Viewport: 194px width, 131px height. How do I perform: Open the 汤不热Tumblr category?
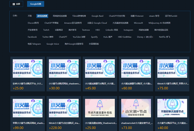[x=171, y=16]
